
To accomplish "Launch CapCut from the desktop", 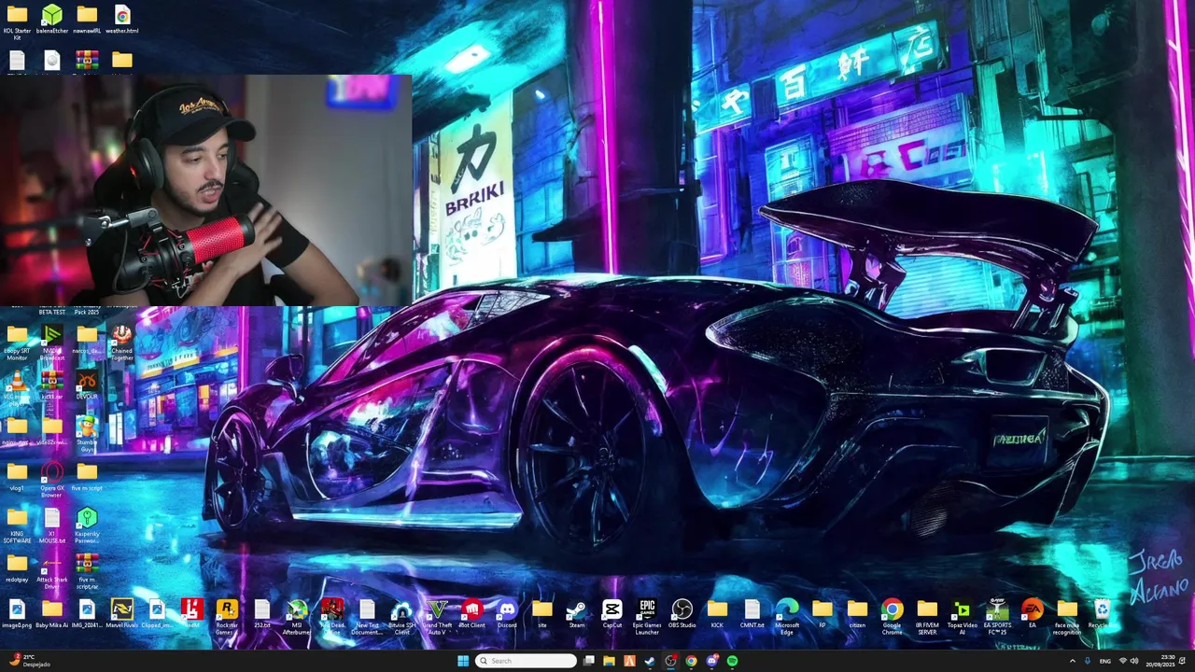I will pyautogui.click(x=612, y=614).
